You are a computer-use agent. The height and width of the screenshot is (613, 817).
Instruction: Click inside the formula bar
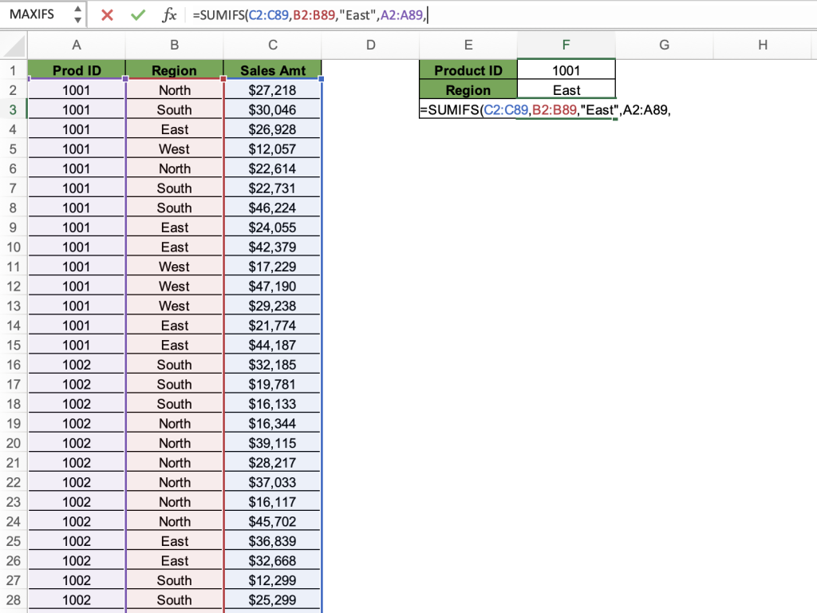[x=319, y=14]
